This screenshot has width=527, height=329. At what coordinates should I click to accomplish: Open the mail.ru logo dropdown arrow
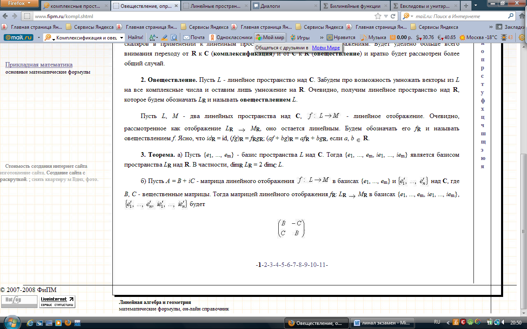[x=38, y=37]
